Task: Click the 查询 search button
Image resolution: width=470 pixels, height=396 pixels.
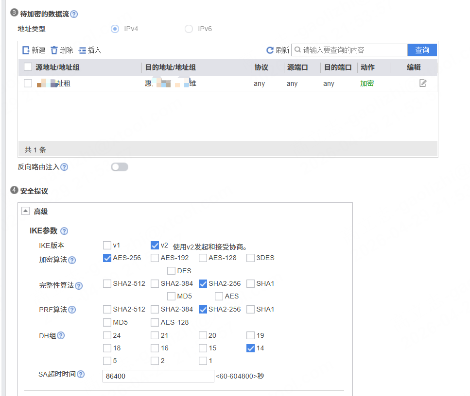Action: click(422, 50)
